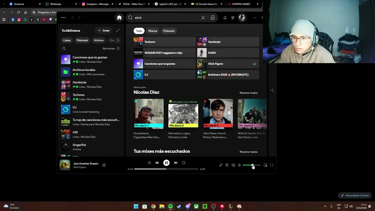Search in your library via magnifier icon
Screen dimensions: 375x211
(x=64, y=48)
